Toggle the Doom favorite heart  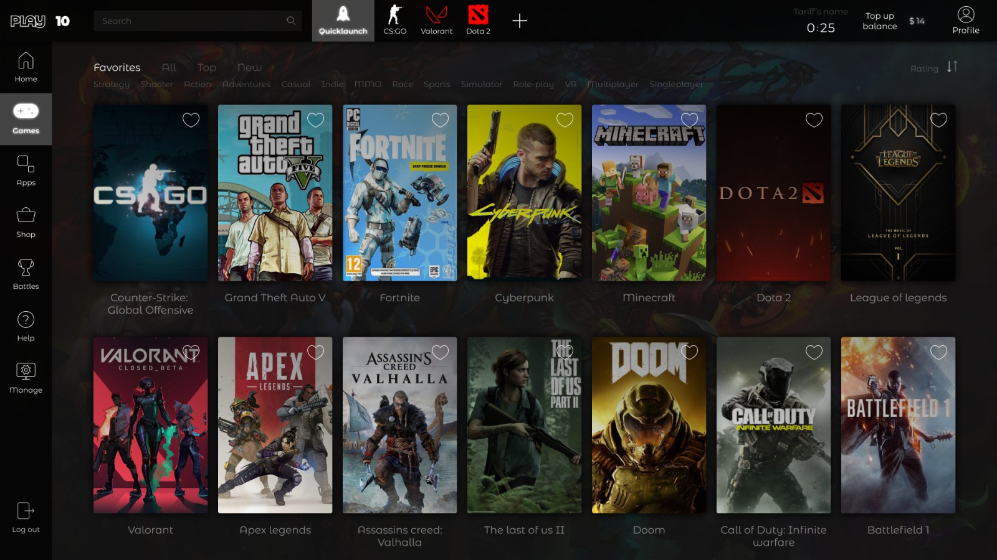689,352
